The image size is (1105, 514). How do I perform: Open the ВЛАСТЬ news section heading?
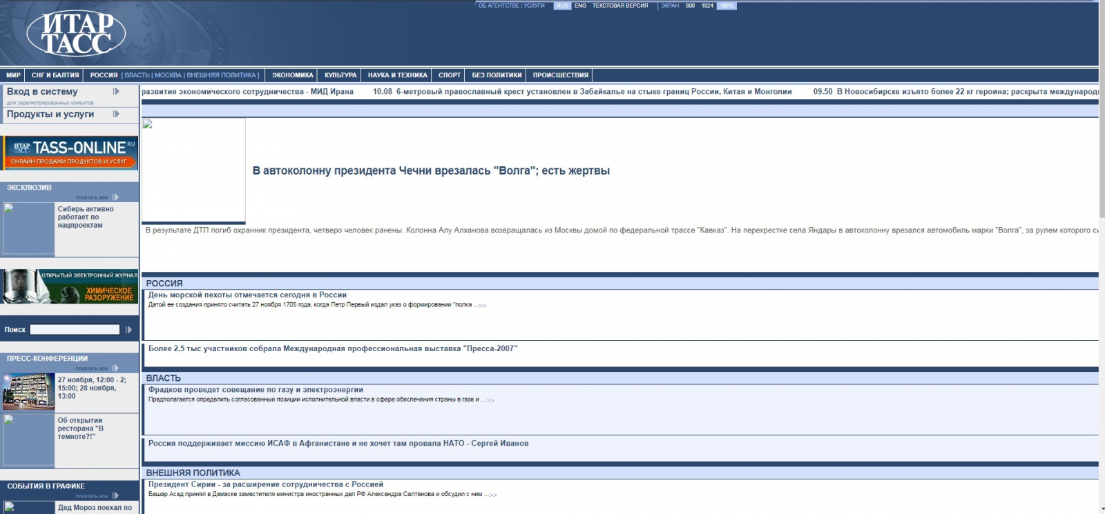(x=163, y=378)
